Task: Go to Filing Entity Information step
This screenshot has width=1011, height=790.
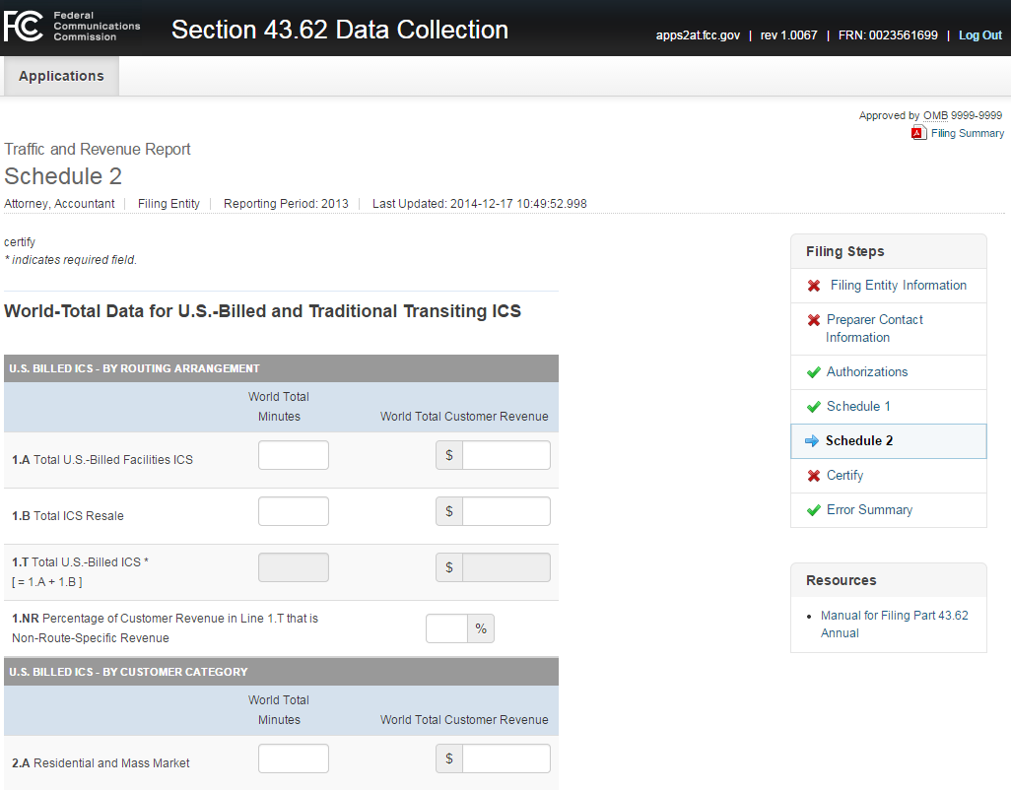Action: pyautogui.click(x=898, y=286)
